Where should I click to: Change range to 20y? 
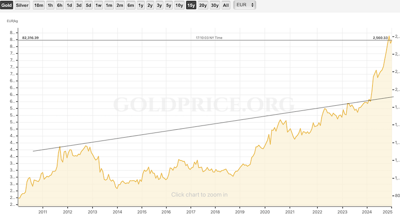[x=203, y=5]
